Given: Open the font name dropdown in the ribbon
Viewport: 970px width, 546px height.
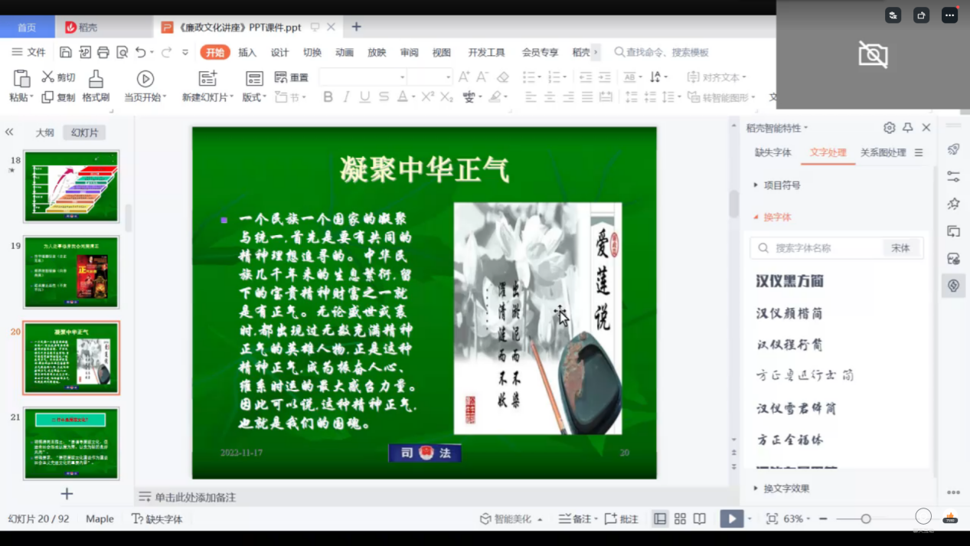Looking at the screenshot, I should tap(402, 77).
